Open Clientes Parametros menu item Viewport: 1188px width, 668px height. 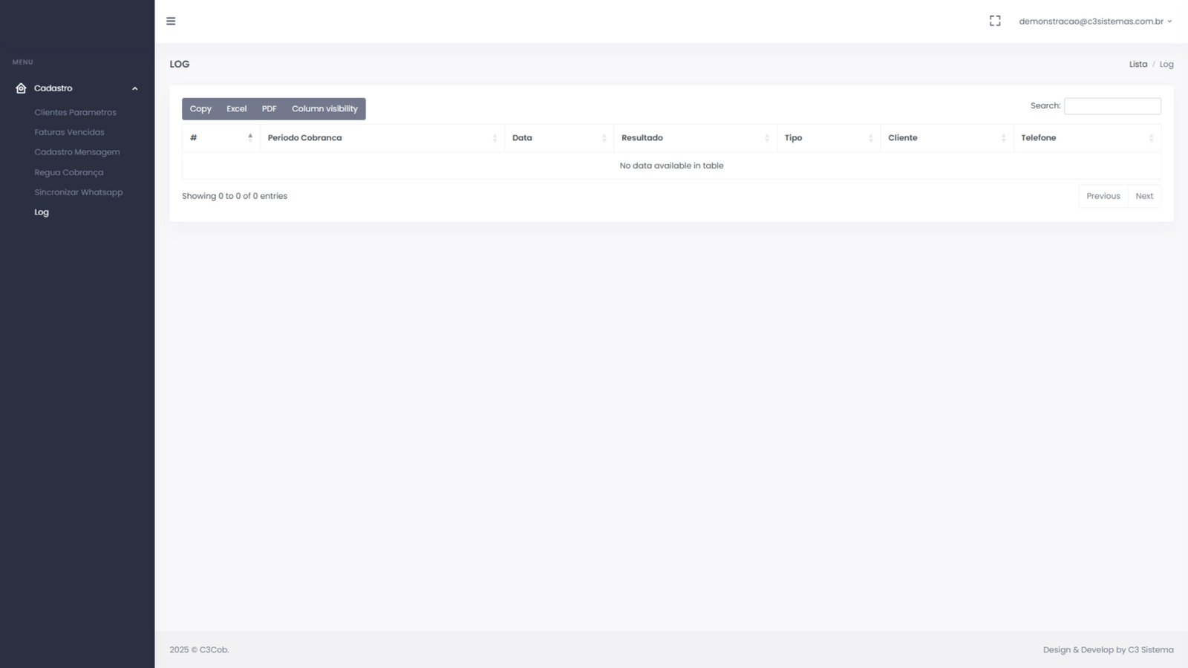pos(75,113)
